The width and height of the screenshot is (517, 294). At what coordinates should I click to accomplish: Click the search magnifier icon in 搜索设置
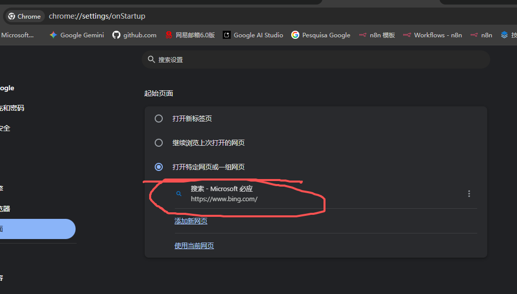(x=151, y=60)
